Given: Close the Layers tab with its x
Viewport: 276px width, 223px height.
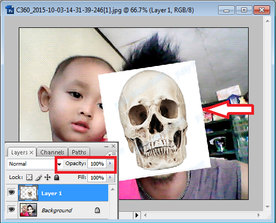Looking at the screenshot, I should pyautogui.click(x=32, y=152).
